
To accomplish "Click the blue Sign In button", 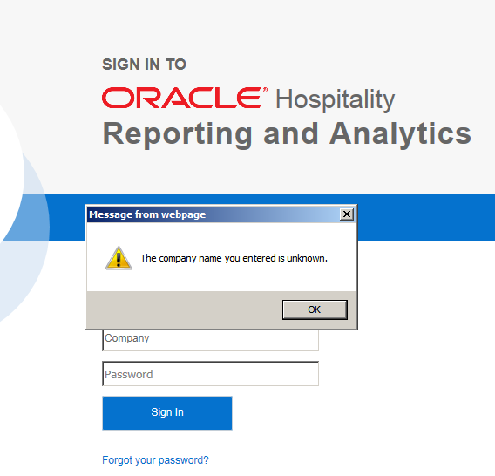I will [x=167, y=413].
